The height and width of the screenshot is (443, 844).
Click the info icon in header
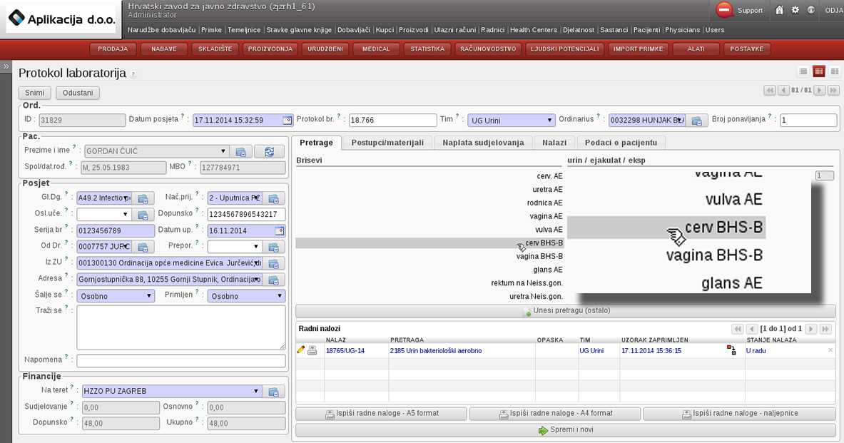click(x=810, y=10)
